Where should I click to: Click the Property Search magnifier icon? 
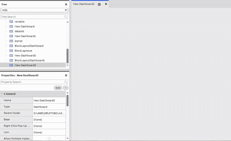[66, 82]
